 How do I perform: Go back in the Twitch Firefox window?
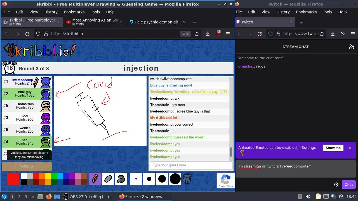[x=239, y=34]
